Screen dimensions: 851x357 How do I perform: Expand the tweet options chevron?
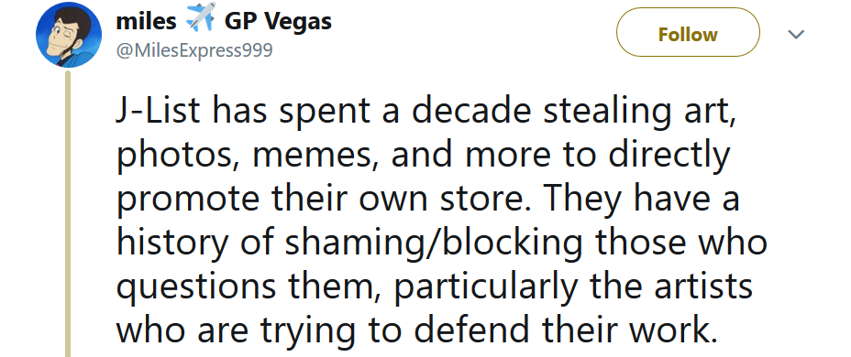(x=795, y=35)
